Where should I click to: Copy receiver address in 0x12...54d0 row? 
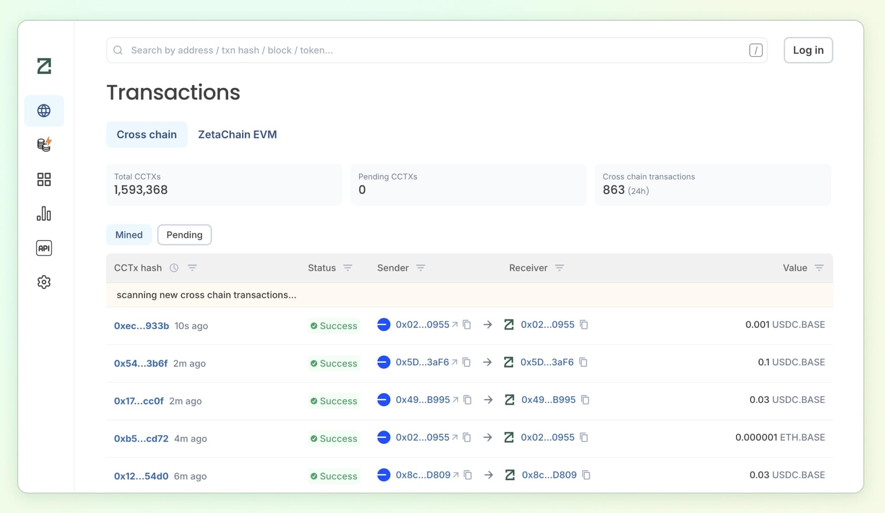point(586,475)
